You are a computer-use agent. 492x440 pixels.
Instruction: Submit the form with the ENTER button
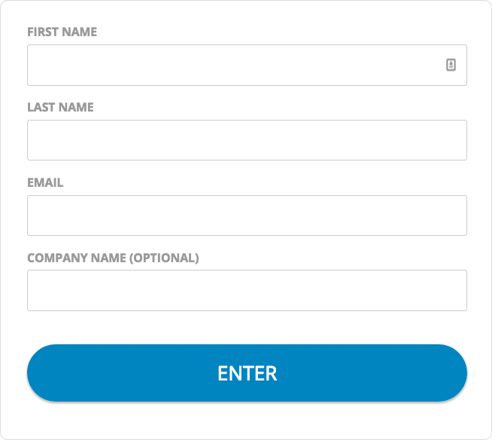click(247, 373)
